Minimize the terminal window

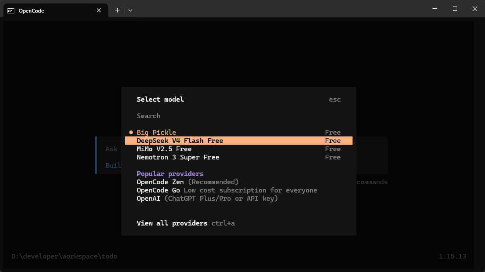[435, 9]
